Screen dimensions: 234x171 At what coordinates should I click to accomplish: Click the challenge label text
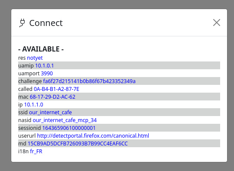(30, 81)
